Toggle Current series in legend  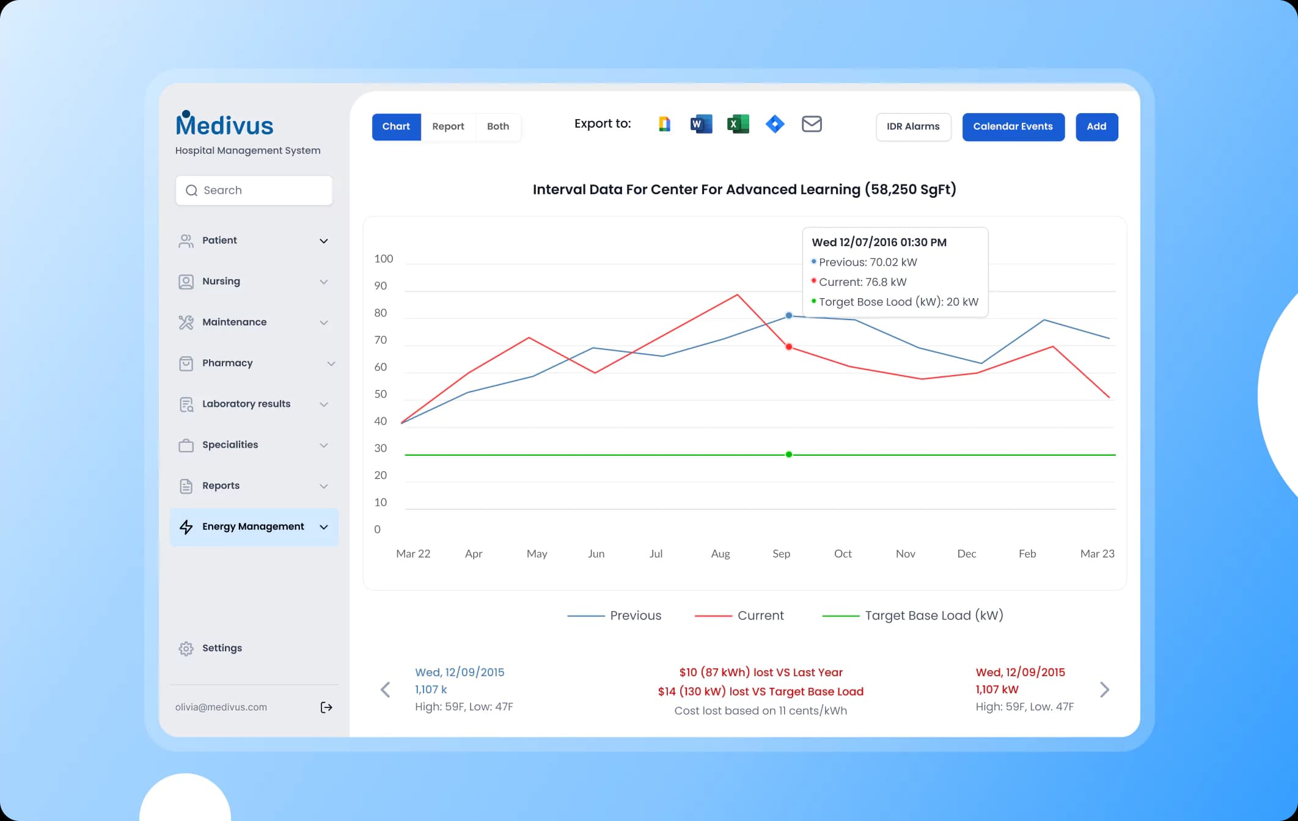[739, 616]
